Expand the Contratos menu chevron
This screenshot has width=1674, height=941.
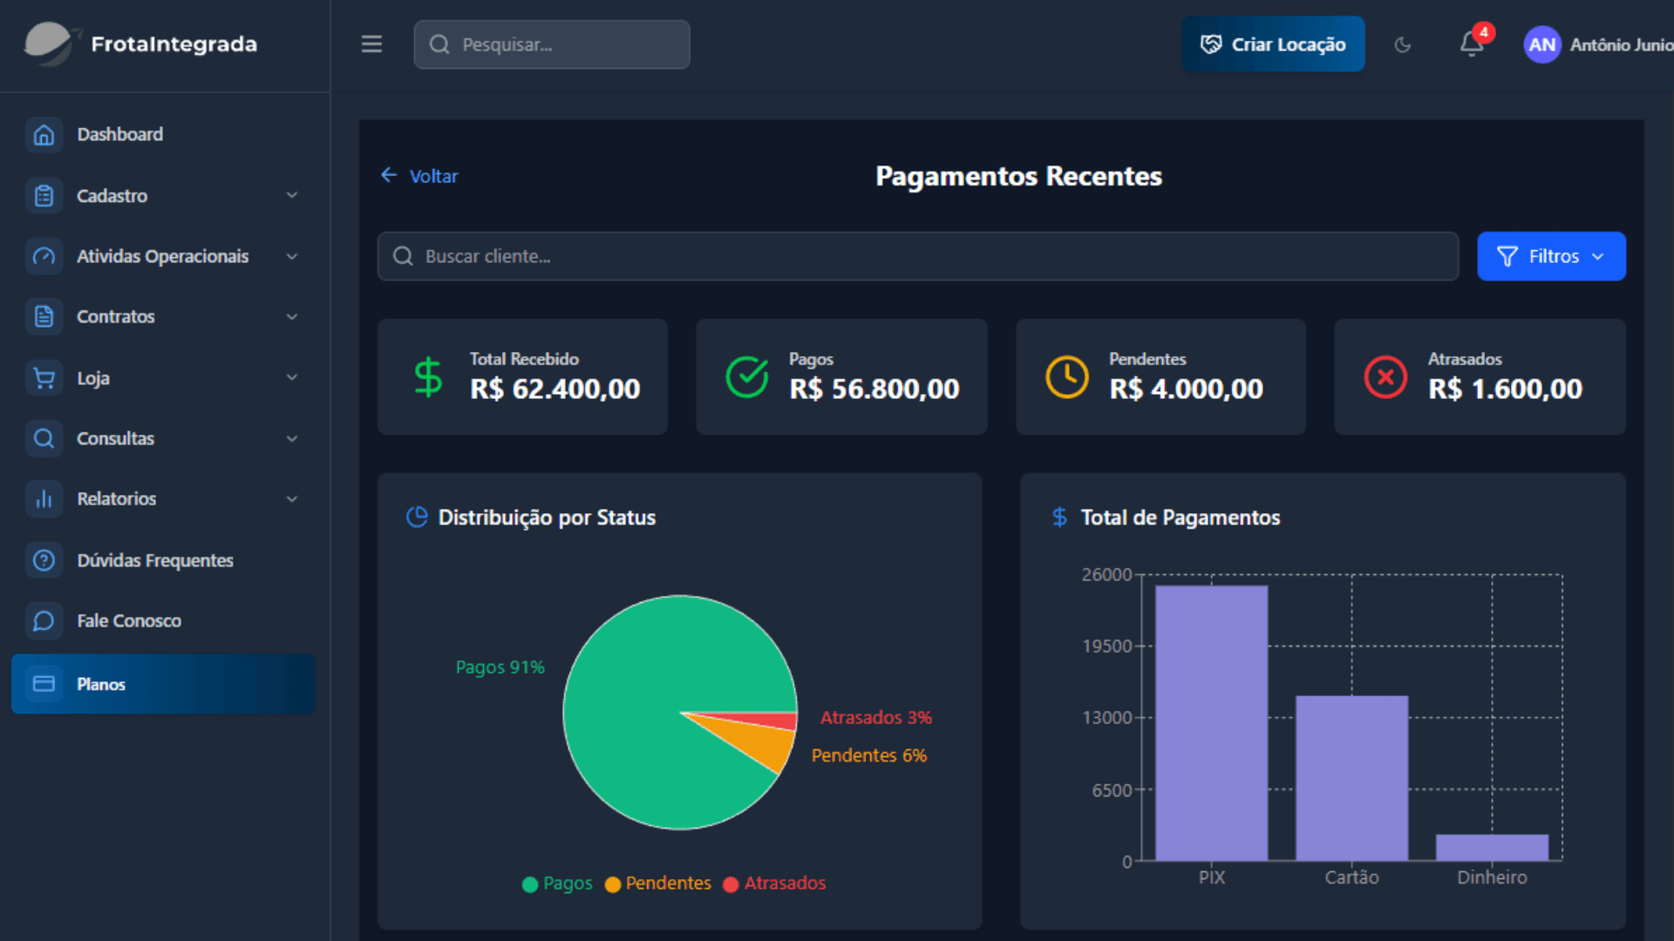pyautogui.click(x=292, y=317)
